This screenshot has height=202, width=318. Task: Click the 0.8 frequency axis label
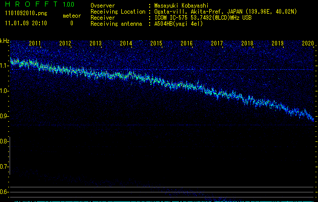[x=3, y=141]
